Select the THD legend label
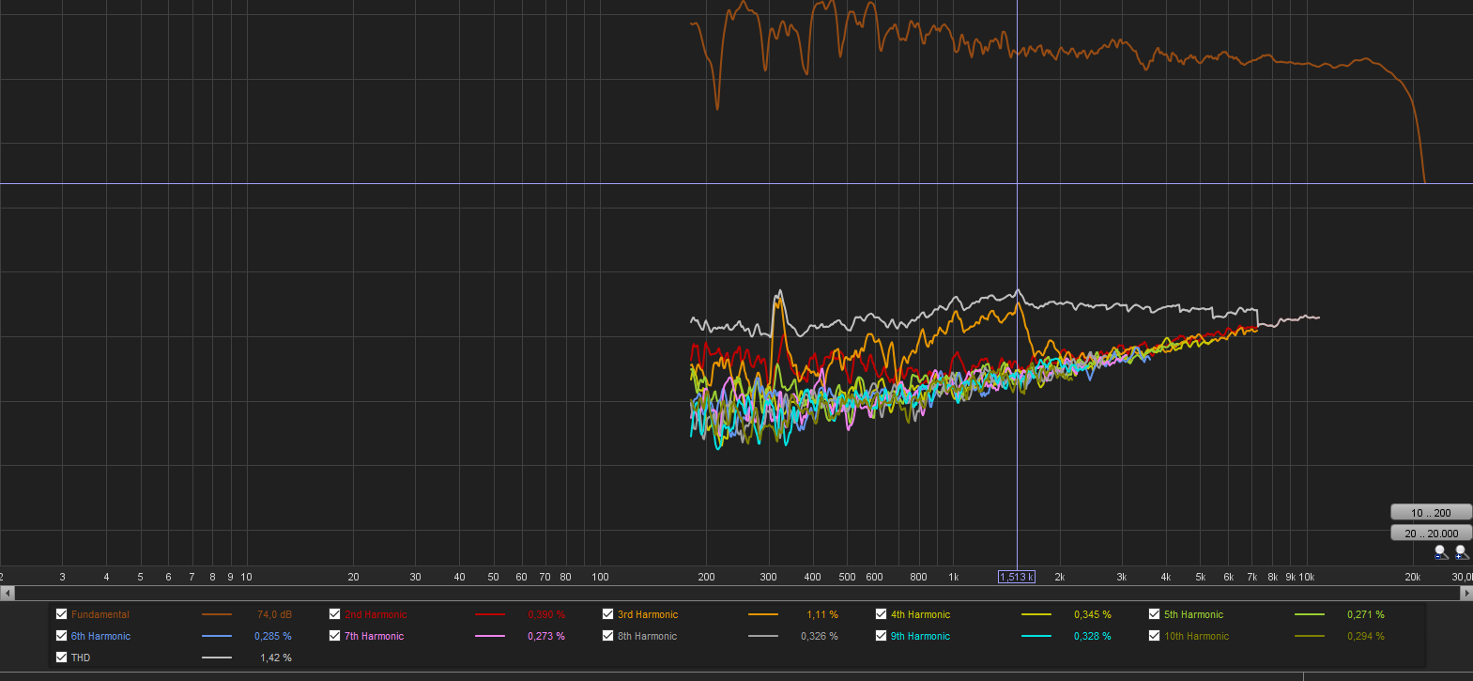Image resolution: width=1473 pixels, height=681 pixels. (x=81, y=658)
